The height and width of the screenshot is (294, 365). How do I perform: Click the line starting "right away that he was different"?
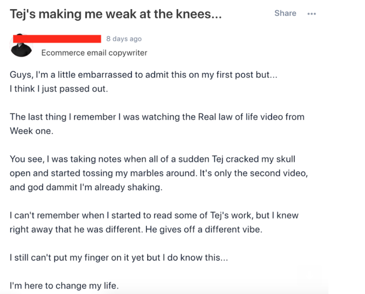point(136,230)
